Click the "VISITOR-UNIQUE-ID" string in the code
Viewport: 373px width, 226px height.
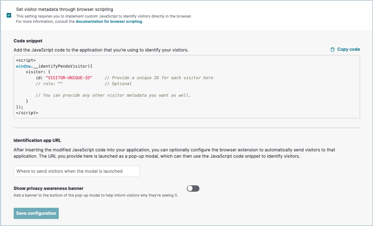tap(69, 77)
